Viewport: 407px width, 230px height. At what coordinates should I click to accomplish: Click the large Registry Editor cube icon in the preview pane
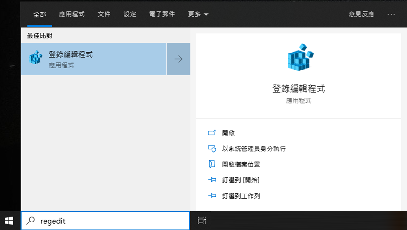300,57
